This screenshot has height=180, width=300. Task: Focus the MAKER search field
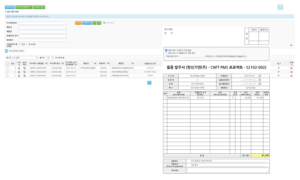pos(42,40)
